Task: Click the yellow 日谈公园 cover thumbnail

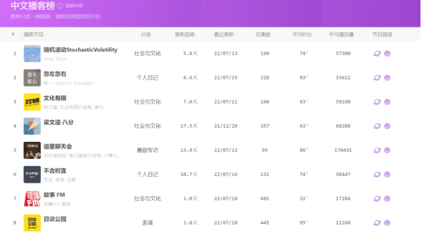Action: pos(32,223)
